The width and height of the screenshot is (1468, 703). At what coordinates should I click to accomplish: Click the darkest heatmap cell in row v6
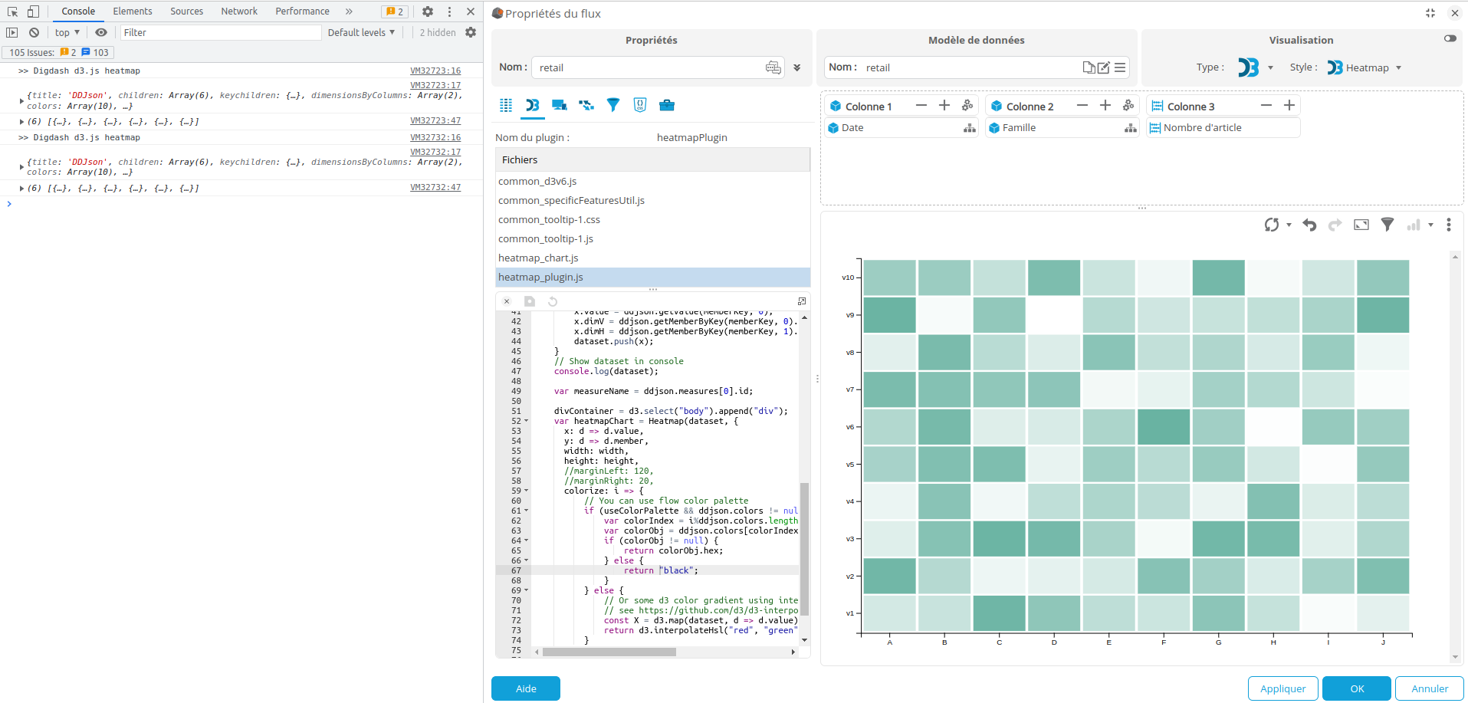click(x=1164, y=427)
